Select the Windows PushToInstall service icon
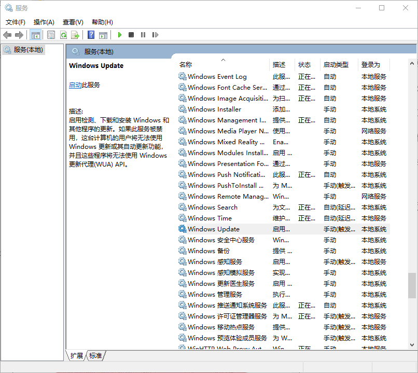This screenshot has width=418, height=373. click(x=183, y=186)
